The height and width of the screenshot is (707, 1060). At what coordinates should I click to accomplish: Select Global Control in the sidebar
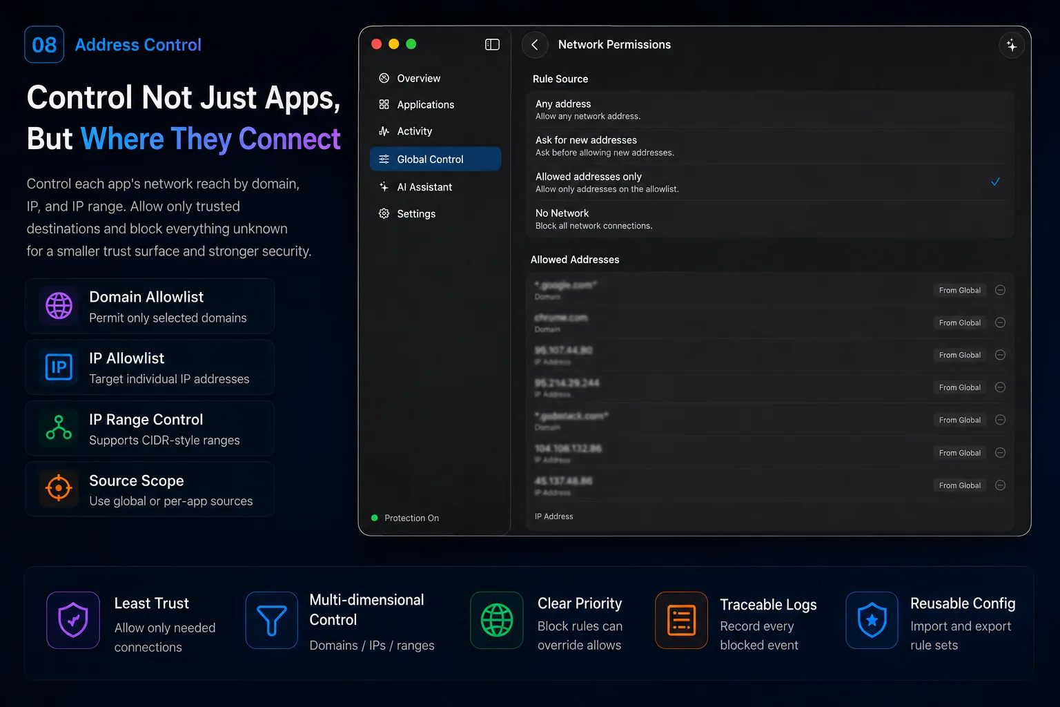click(x=435, y=159)
